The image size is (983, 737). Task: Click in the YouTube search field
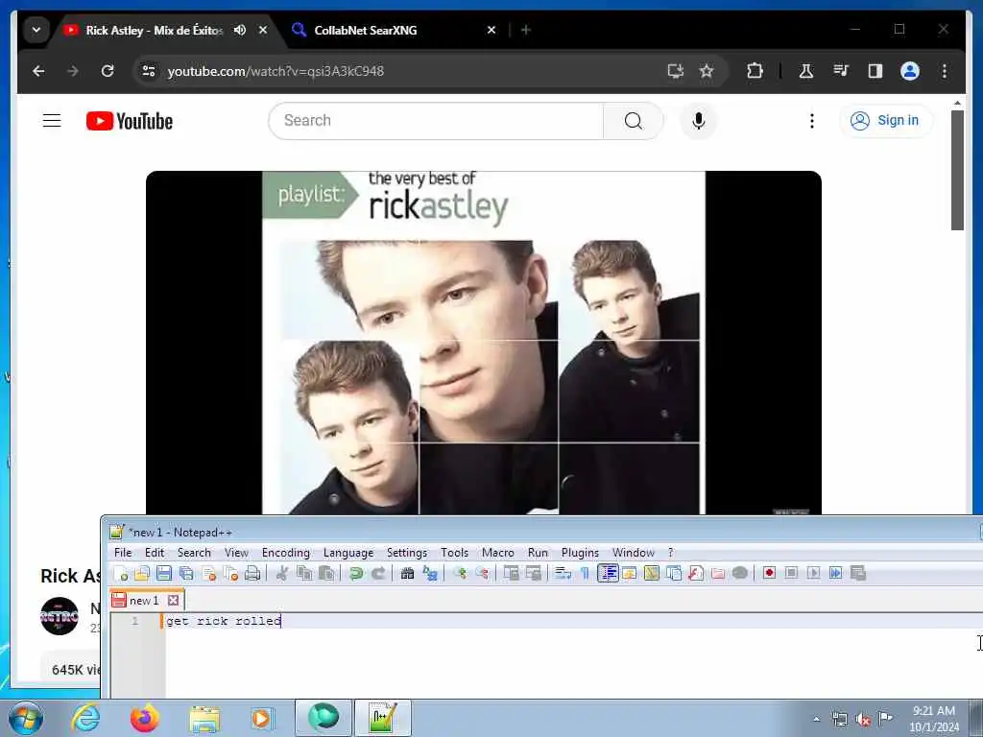[x=436, y=120]
